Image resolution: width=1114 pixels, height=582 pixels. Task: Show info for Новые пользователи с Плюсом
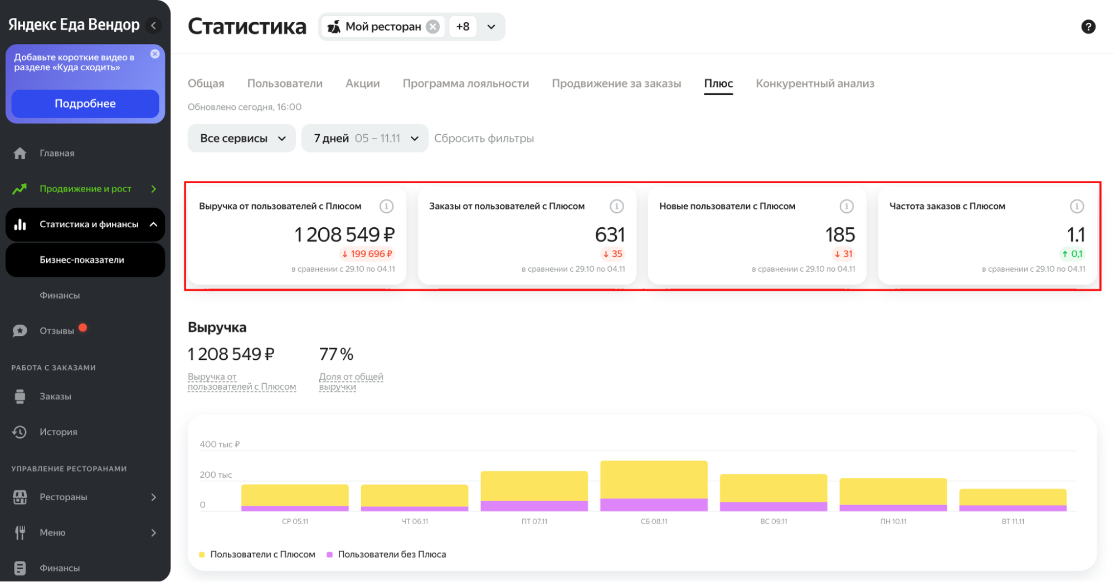847,206
